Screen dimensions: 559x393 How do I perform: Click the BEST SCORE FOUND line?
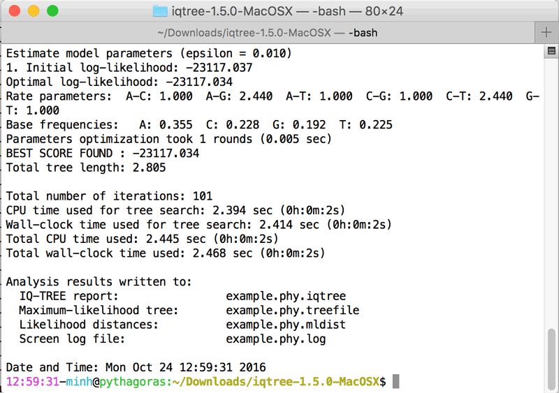tap(103, 154)
